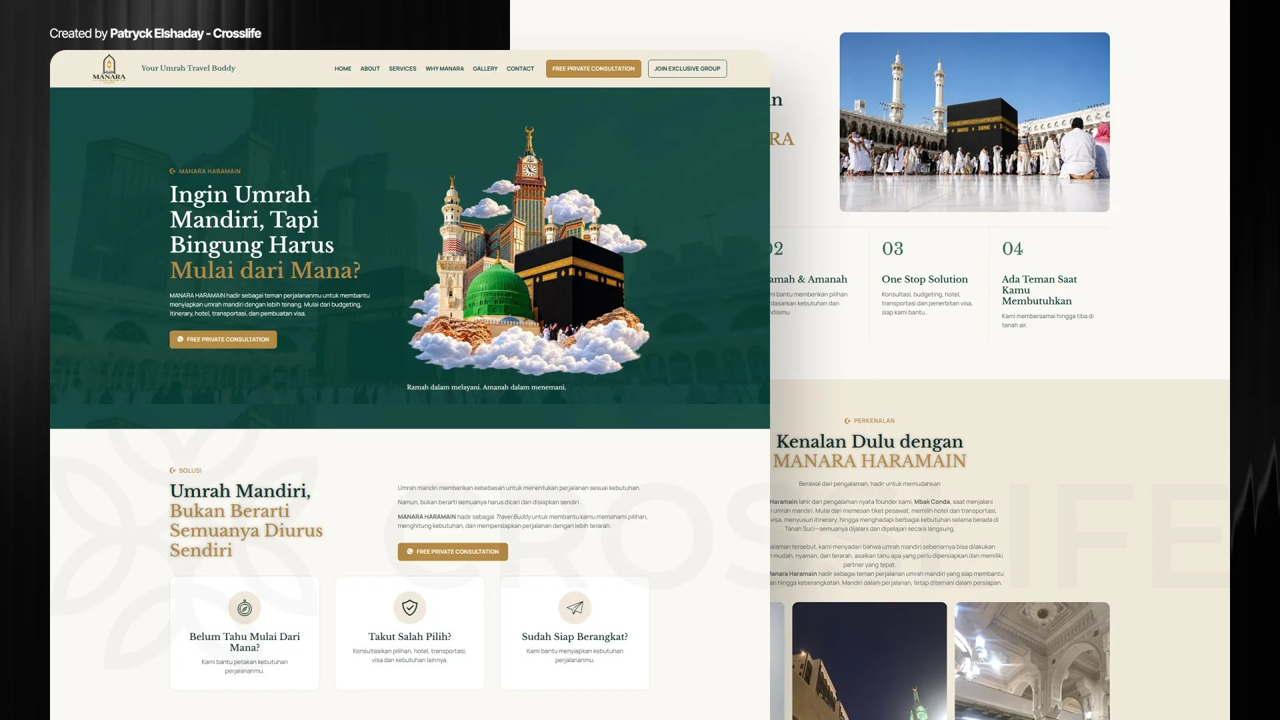This screenshot has width=1280, height=720.
Task: Click 'Your Umrah Travel Buddy' tagline
Action: click(x=188, y=68)
